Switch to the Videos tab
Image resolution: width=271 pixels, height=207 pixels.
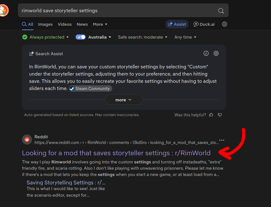65,24
